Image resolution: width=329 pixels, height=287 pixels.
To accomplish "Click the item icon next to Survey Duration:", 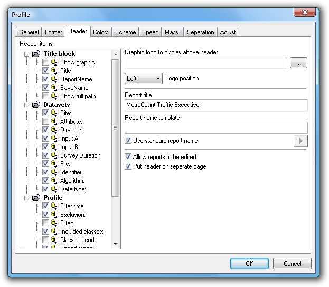I will [54, 155].
